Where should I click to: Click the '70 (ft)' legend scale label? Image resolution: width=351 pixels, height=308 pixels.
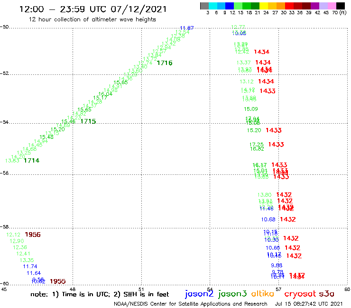(339, 12)
